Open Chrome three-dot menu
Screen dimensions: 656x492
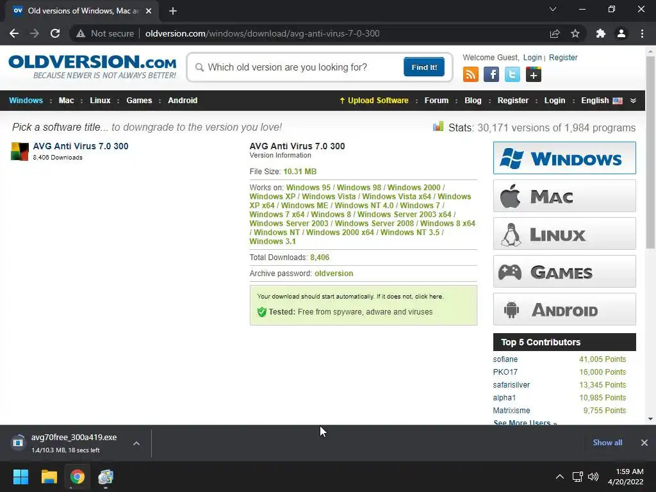642,33
